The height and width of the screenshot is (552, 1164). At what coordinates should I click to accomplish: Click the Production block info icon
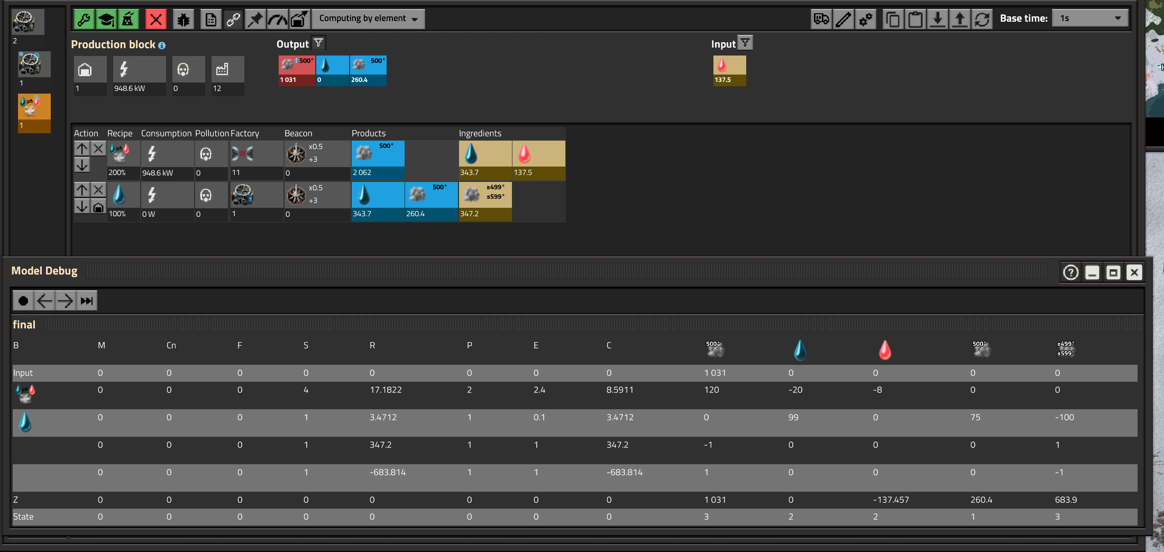[162, 45]
